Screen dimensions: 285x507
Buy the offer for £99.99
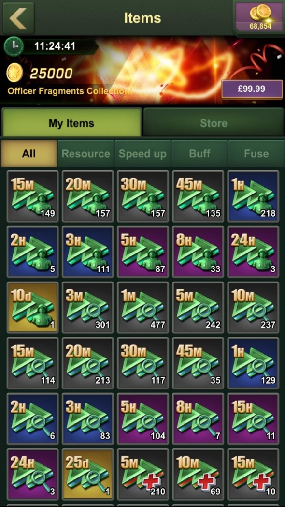pos(252,89)
